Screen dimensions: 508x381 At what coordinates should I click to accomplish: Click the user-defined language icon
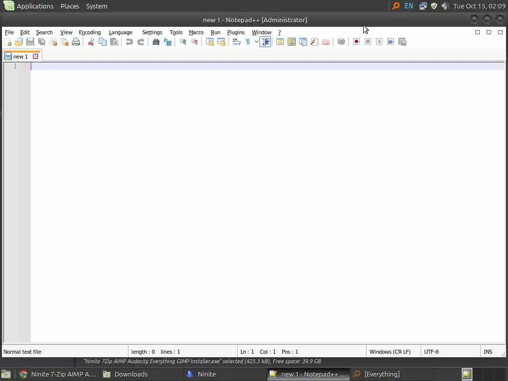coord(280,42)
